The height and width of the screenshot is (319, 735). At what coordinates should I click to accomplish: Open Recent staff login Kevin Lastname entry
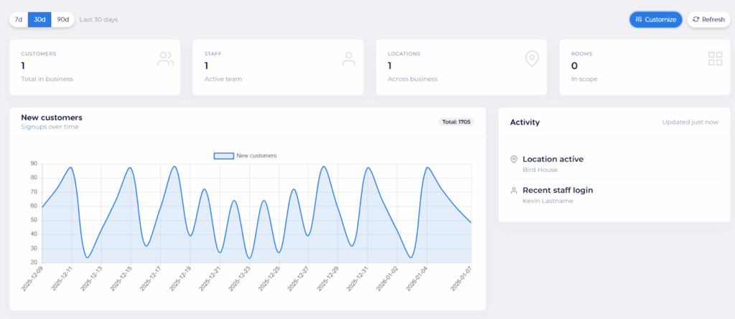point(557,195)
